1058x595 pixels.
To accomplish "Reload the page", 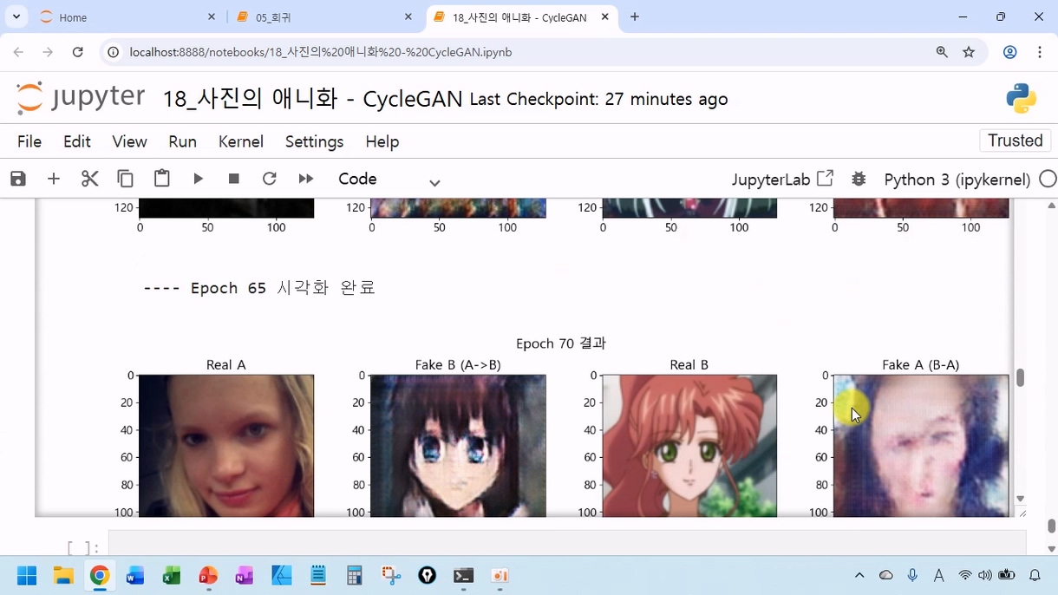I will pyautogui.click(x=77, y=52).
